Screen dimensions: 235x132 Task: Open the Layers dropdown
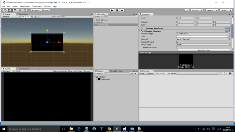tap(212, 10)
